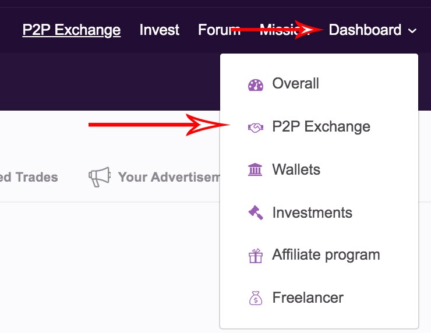Viewport: 431px width, 333px height.
Task: Open Wallets from the dropdown menu
Action: [296, 169]
